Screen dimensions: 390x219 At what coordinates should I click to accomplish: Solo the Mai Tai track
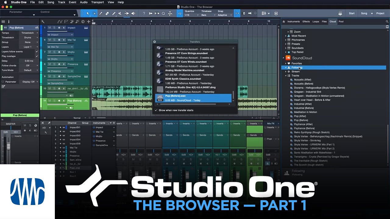coord(54,40)
